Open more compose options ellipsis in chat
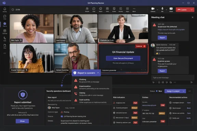 [x=175, y=82]
